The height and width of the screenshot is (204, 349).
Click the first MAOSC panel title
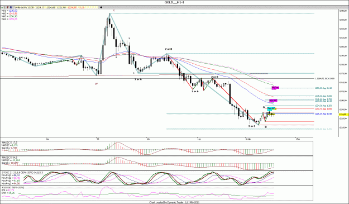(9, 143)
